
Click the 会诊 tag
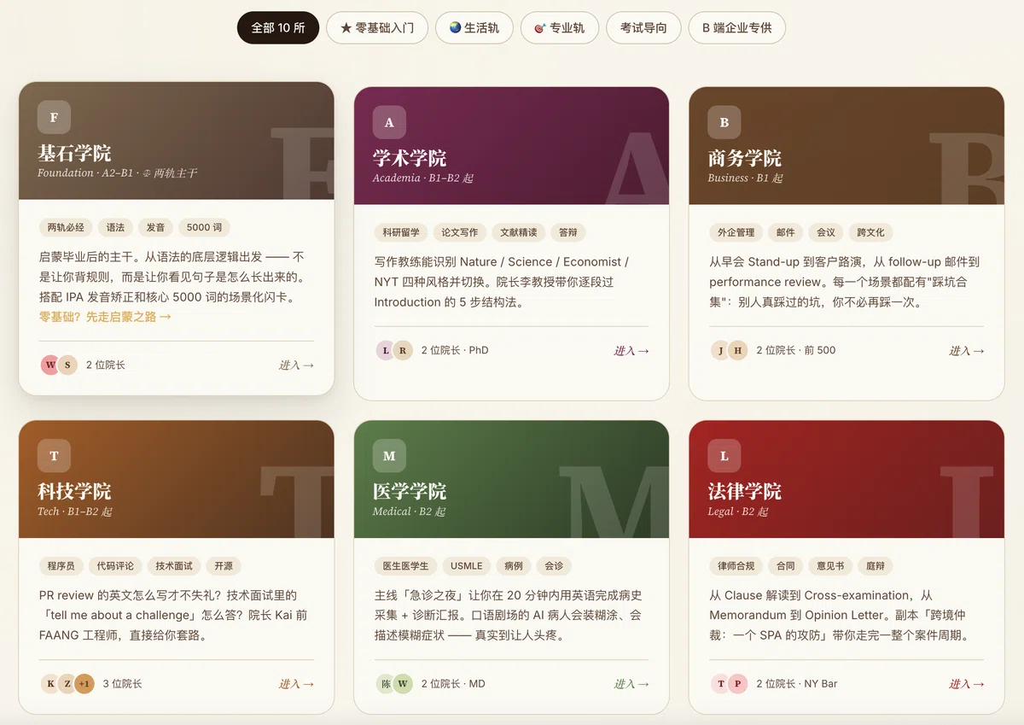(x=554, y=565)
